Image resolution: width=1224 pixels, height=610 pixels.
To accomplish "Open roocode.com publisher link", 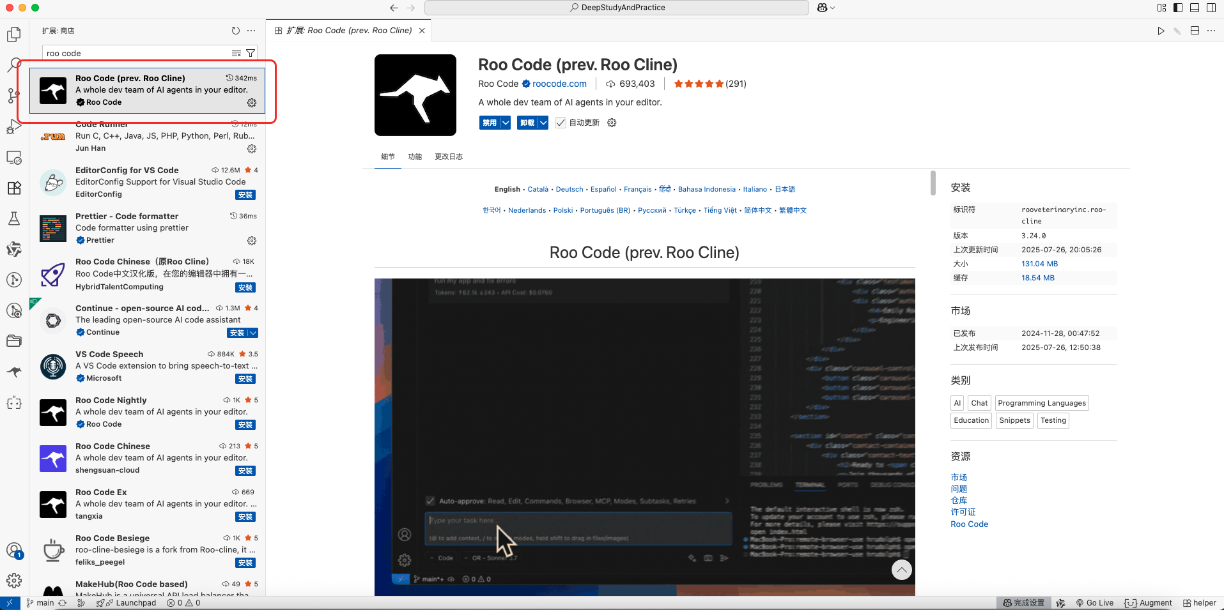I will 559,84.
